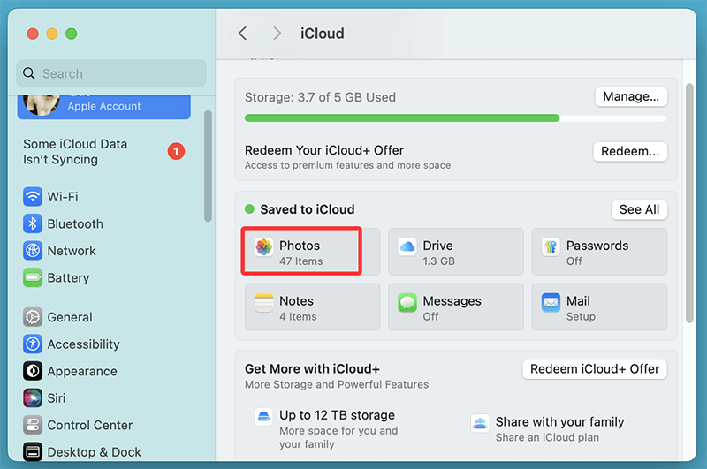The image size is (707, 469).
Task: Click the Photos flower icon
Action: [263, 247]
